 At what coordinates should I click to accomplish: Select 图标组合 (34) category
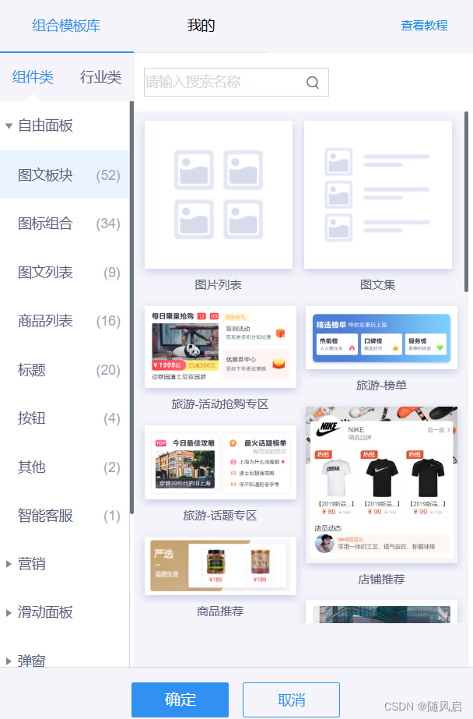[65, 224]
